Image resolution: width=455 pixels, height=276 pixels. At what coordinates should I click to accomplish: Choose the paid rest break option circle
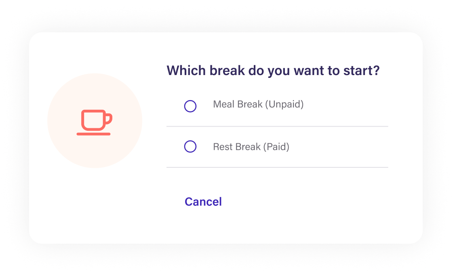190,146
